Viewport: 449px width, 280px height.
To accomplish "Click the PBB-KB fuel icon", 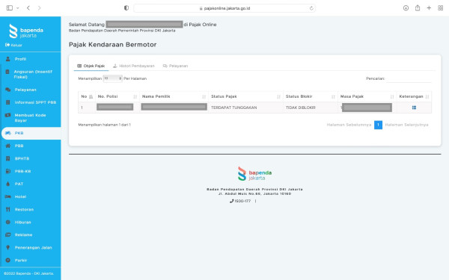I will pos(7,171).
